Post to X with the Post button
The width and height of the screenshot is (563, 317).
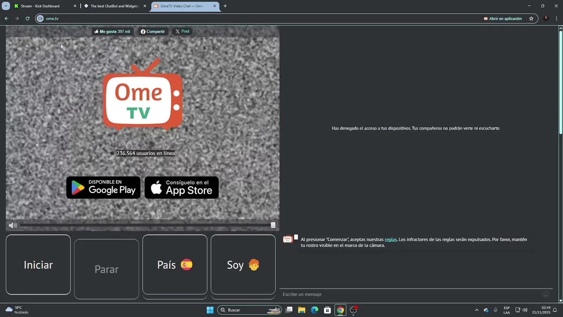pyautogui.click(x=182, y=32)
